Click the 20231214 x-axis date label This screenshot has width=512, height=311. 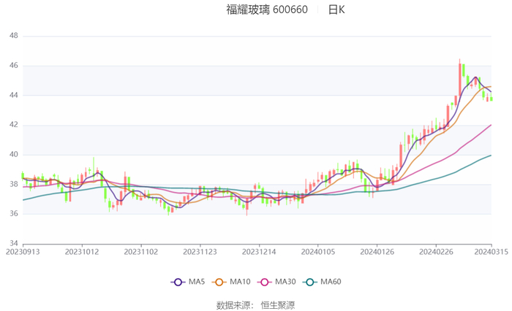coord(259,252)
